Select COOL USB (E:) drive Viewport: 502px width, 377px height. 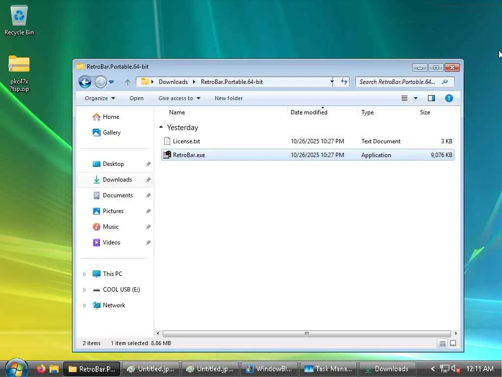(122, 290)
